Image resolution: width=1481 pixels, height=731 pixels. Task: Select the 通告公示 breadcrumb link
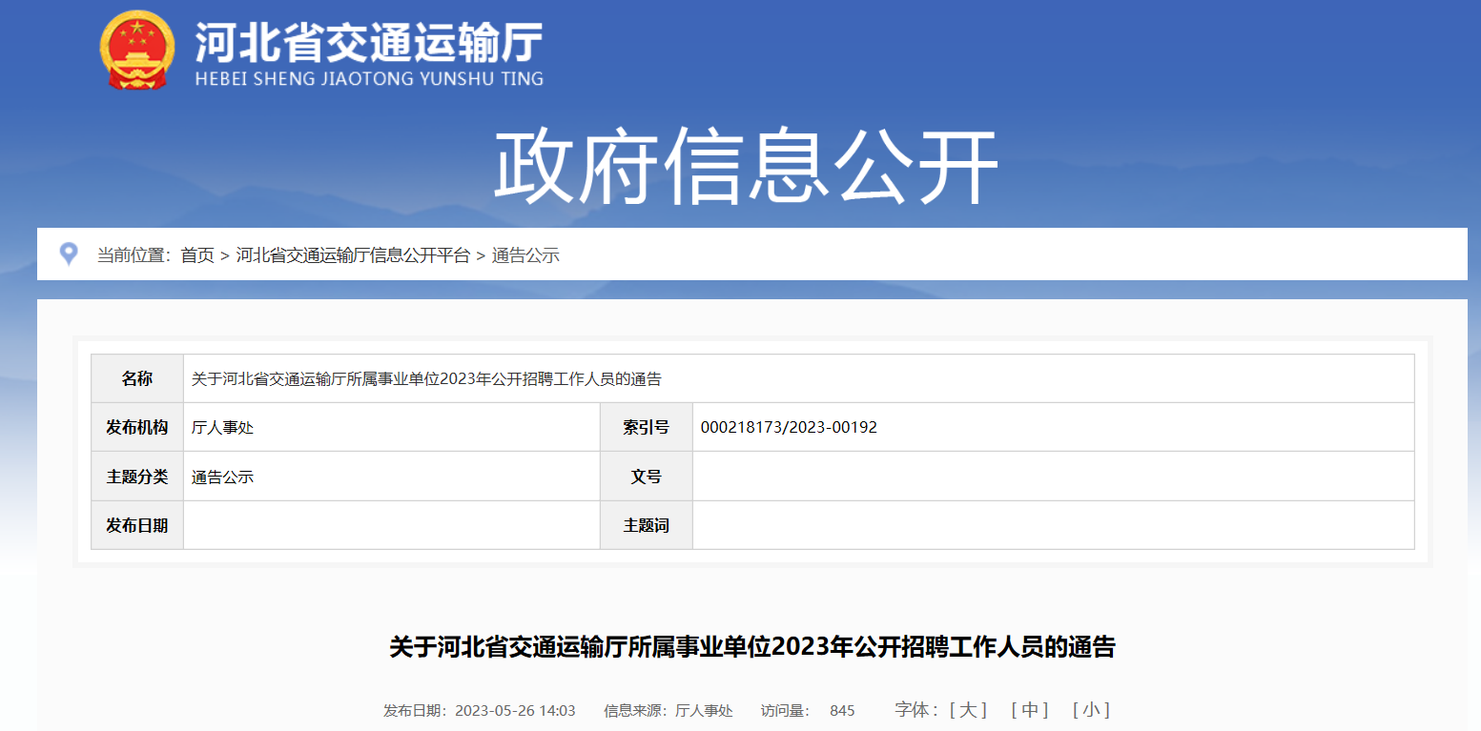pos(525,255)
